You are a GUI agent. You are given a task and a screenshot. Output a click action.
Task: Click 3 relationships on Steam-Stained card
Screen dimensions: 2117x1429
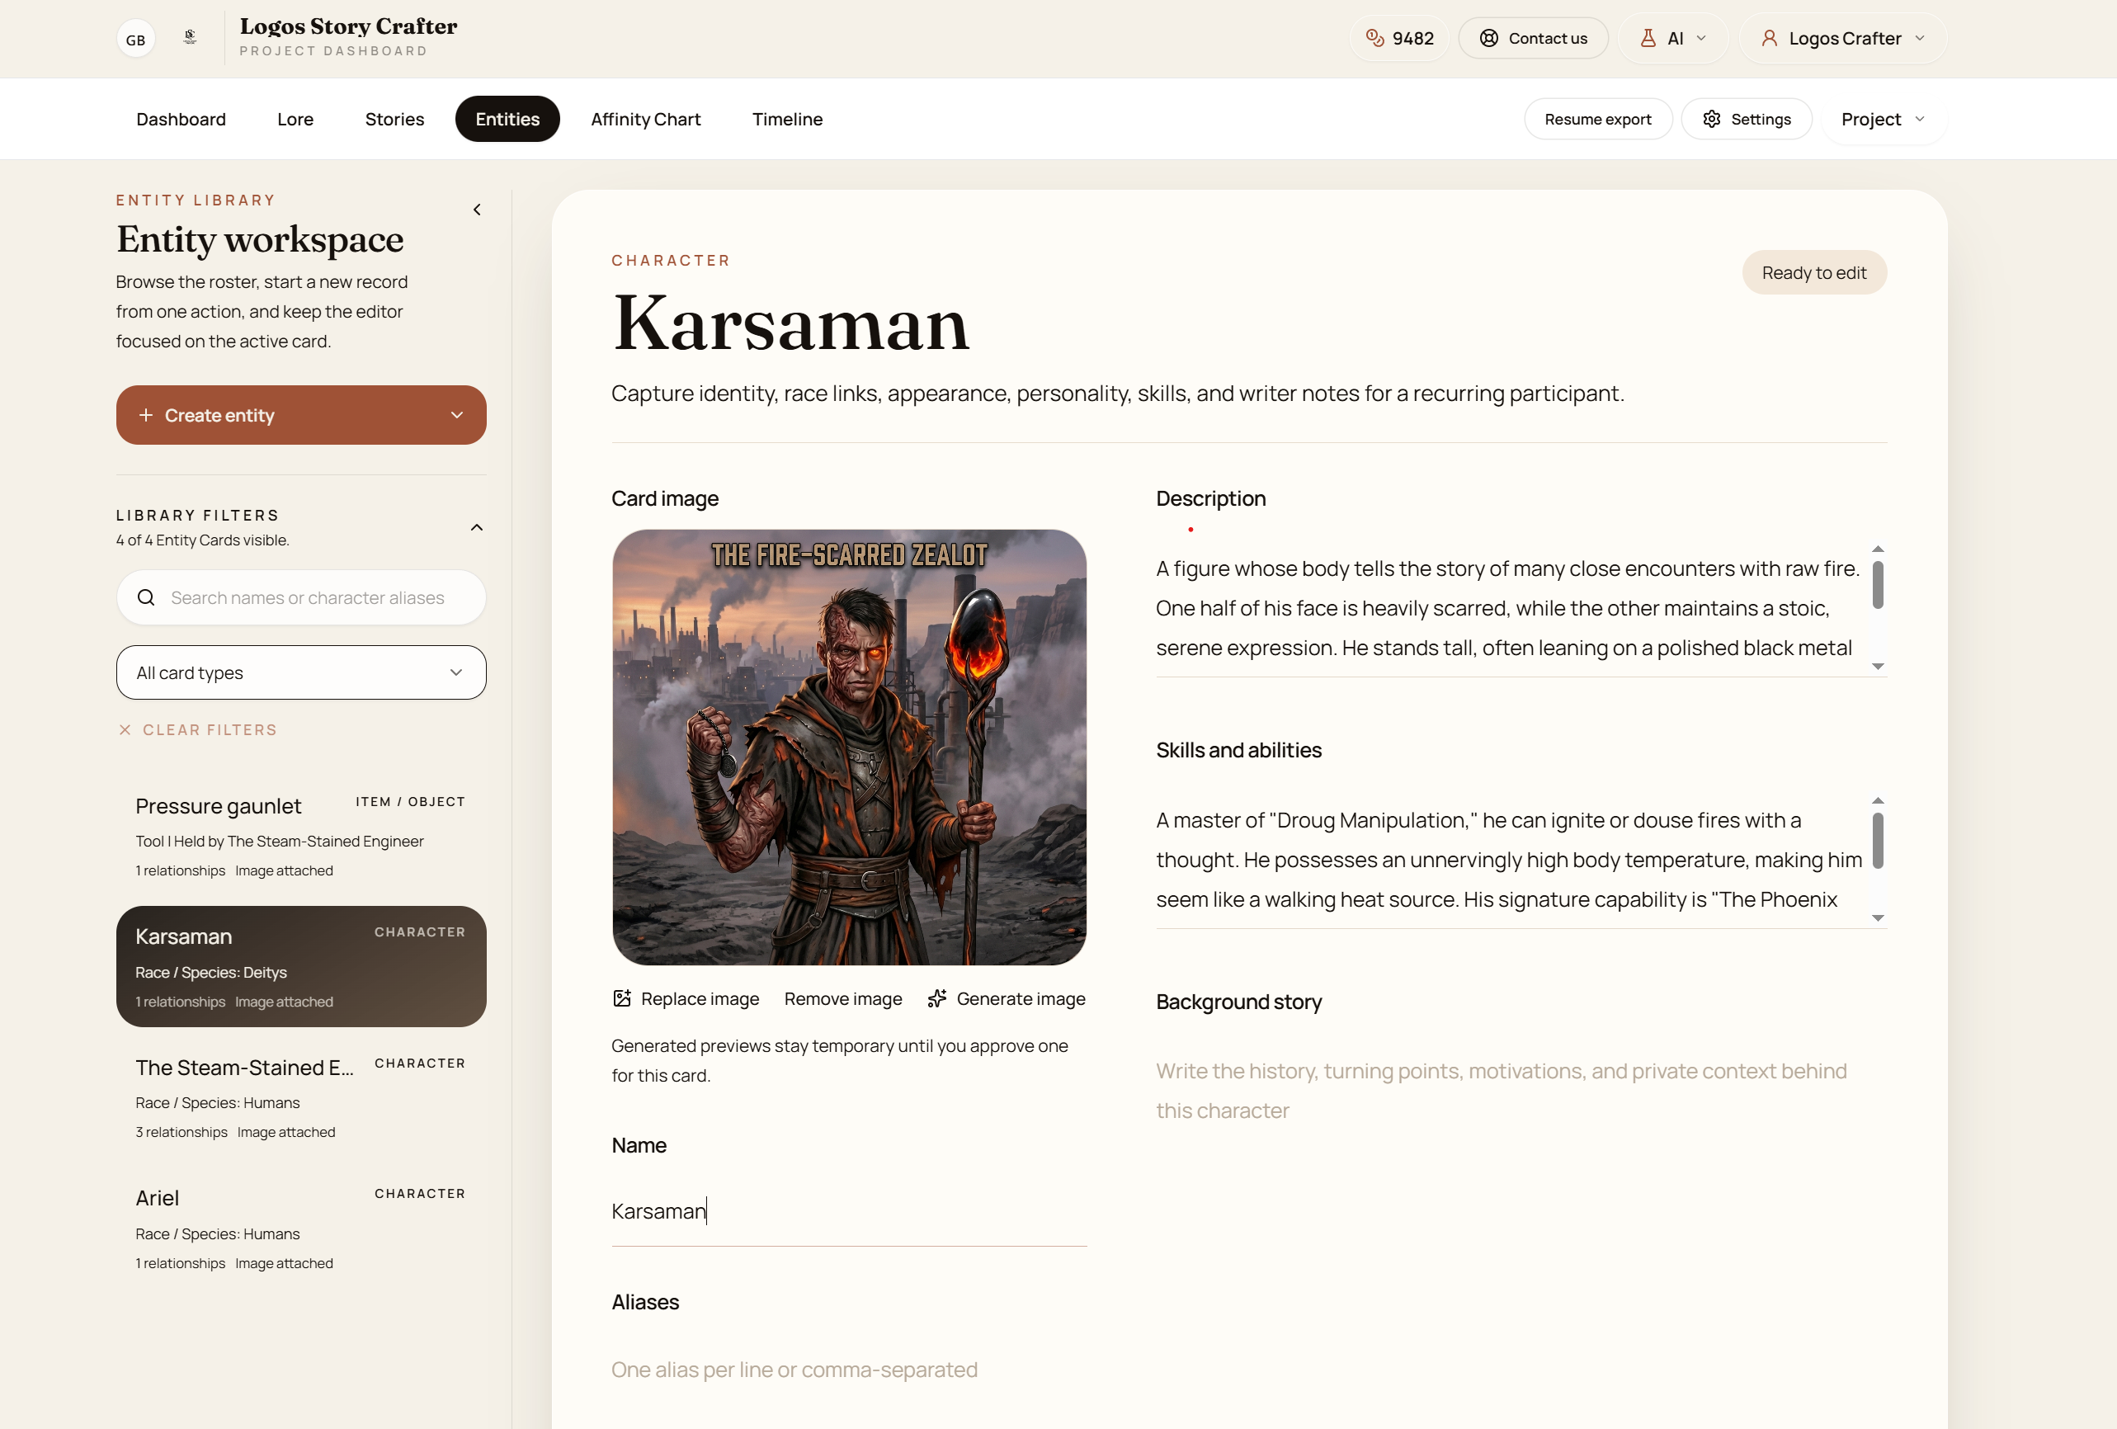click(182, 1133)
